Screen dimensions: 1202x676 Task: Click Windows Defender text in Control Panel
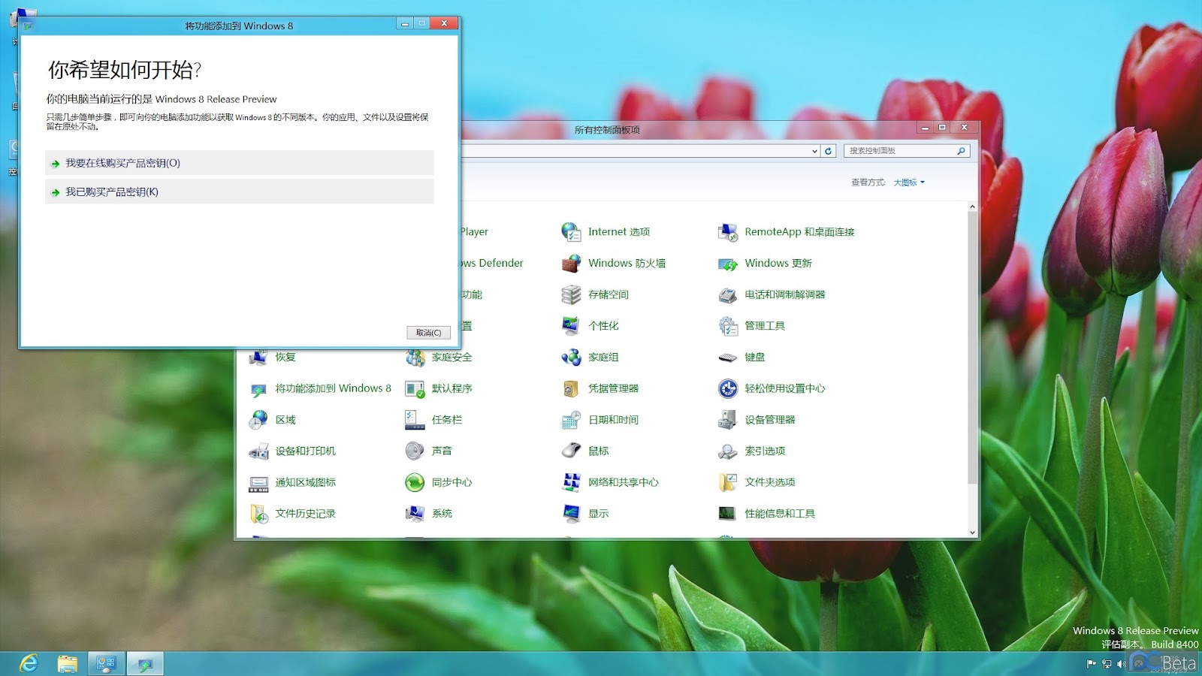click(492, 264)
